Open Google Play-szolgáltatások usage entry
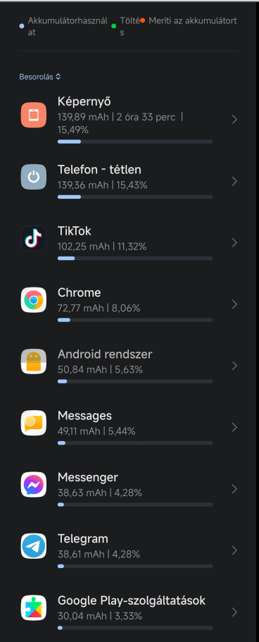This screenshot has height=642, width=259. (x=129, y=612)
